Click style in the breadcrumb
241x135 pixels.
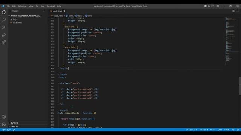pos(90,16)
